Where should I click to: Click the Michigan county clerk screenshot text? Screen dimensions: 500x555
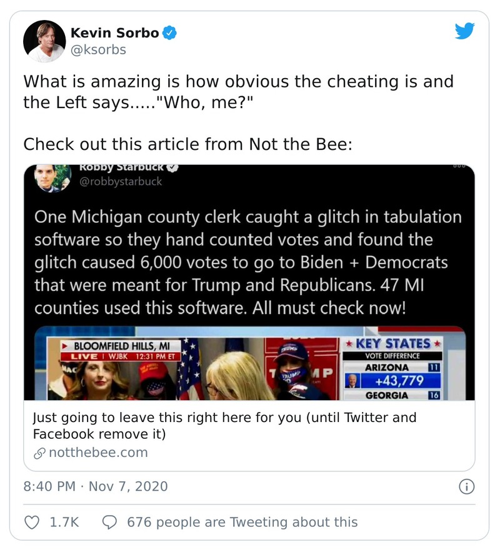pyautogui.click(x=248, y=263)
